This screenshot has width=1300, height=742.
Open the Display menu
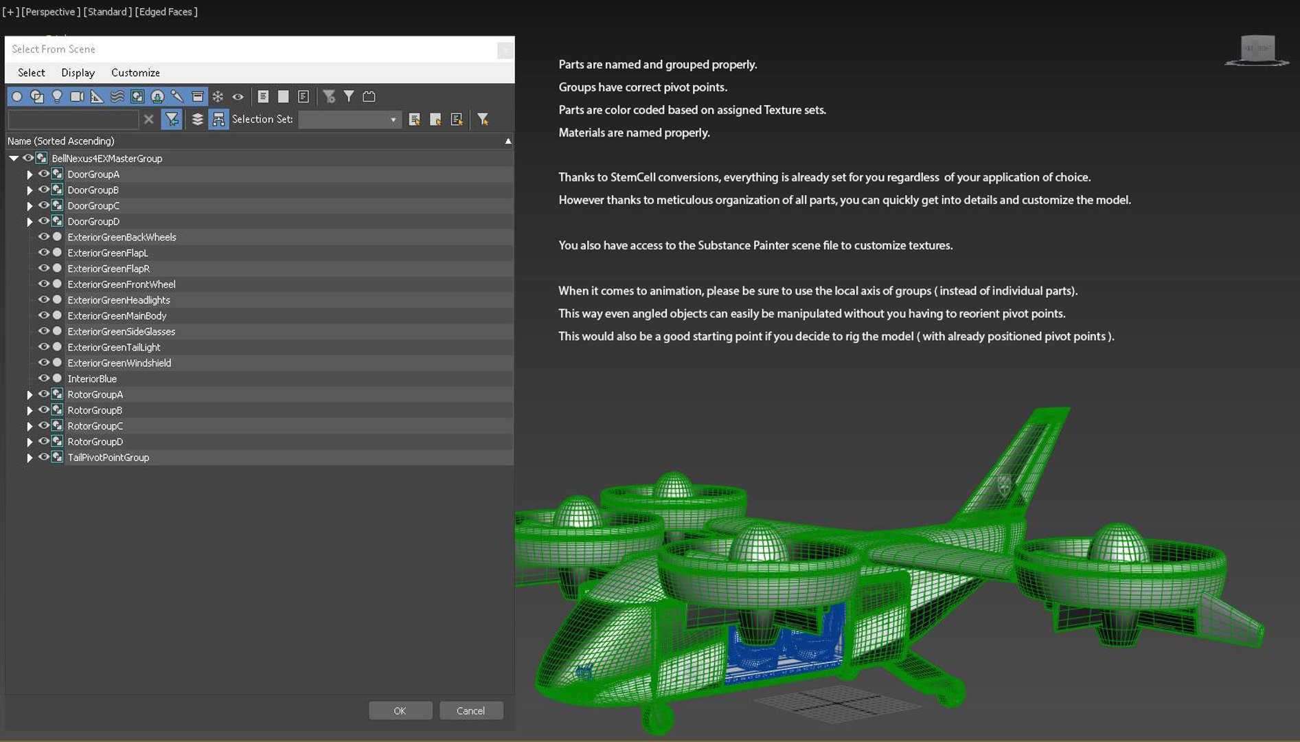(78, 73)
